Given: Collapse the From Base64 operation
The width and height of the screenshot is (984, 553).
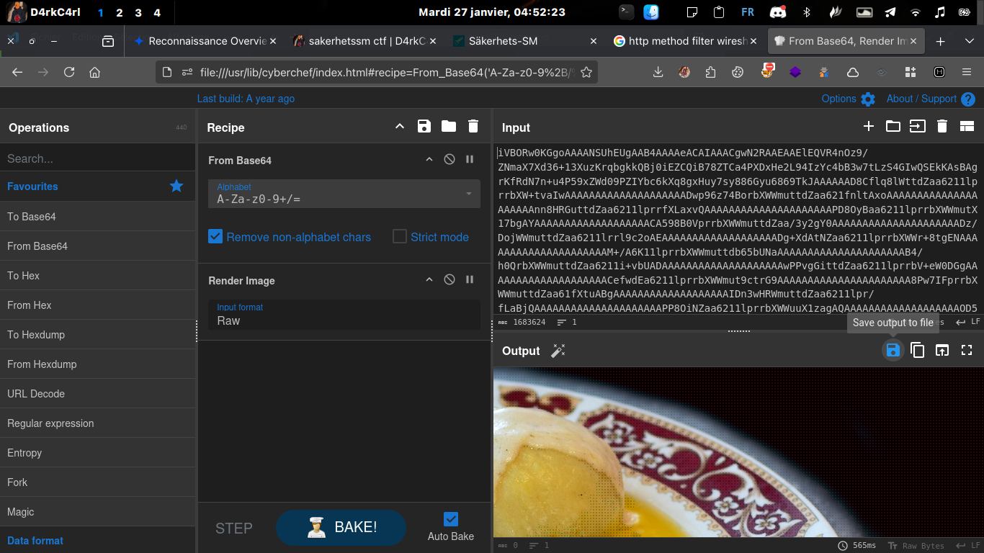Looking at the screenshot, I should click(429, 159).
